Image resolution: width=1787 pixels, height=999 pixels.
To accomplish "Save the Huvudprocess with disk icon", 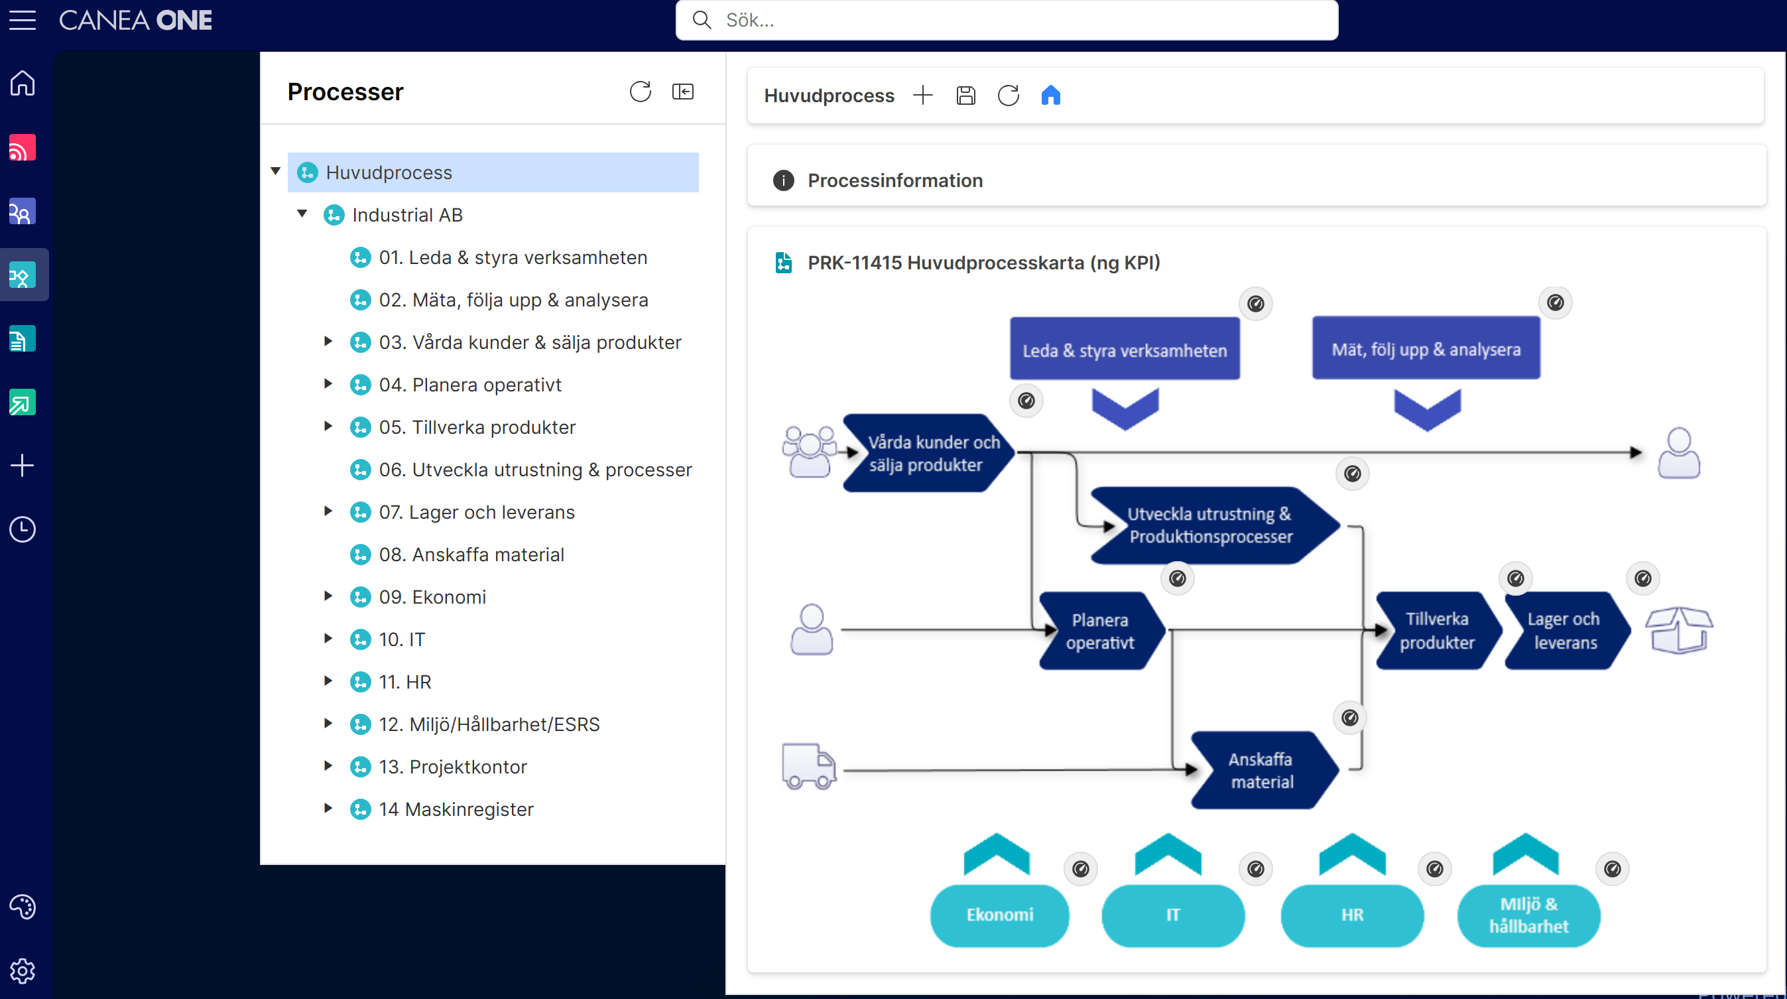I will click(x=965, y=95).
